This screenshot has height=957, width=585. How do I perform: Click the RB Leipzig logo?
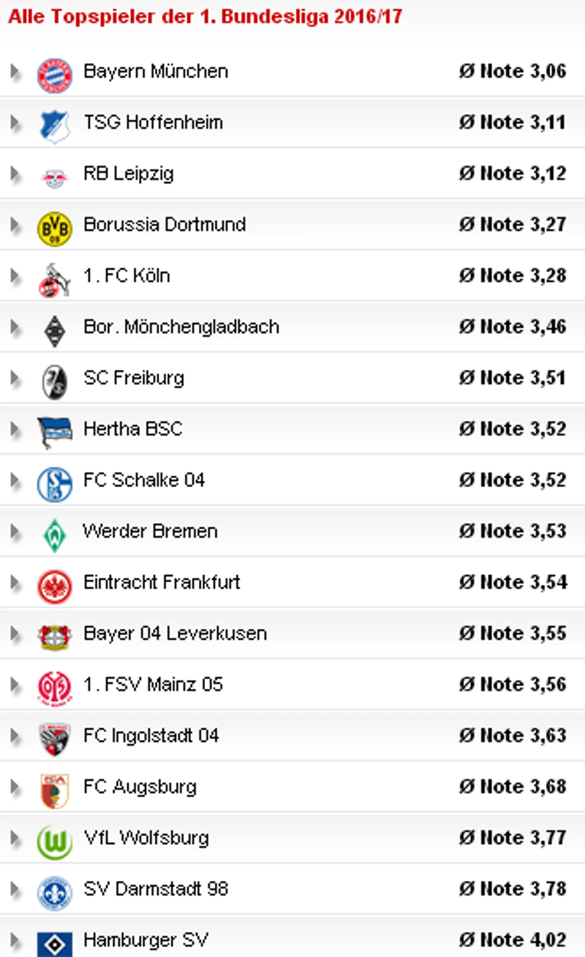54,178
